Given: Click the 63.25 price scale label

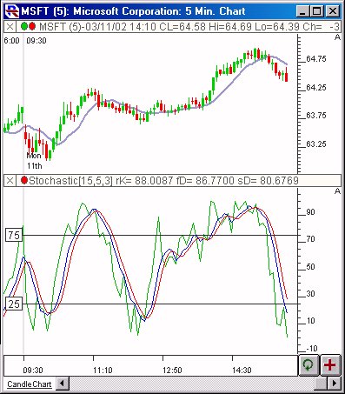Looking at the screenshot, I should click(316, 144).
